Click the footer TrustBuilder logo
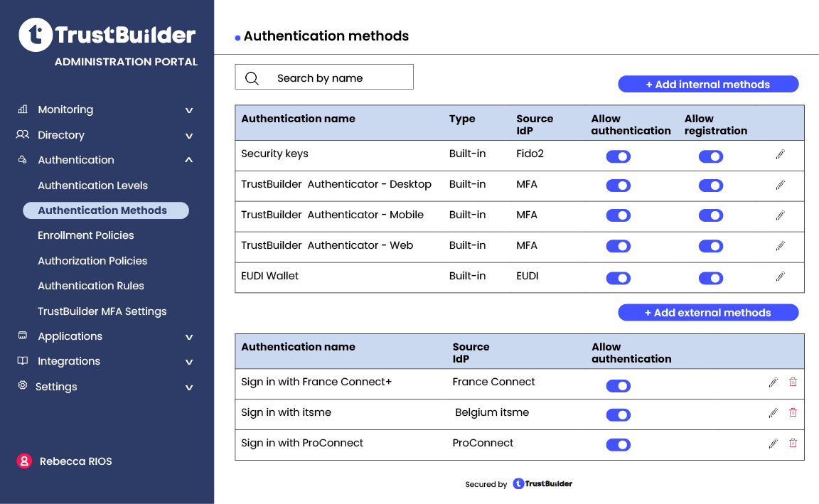819x504 pixels. coord(542,483)
